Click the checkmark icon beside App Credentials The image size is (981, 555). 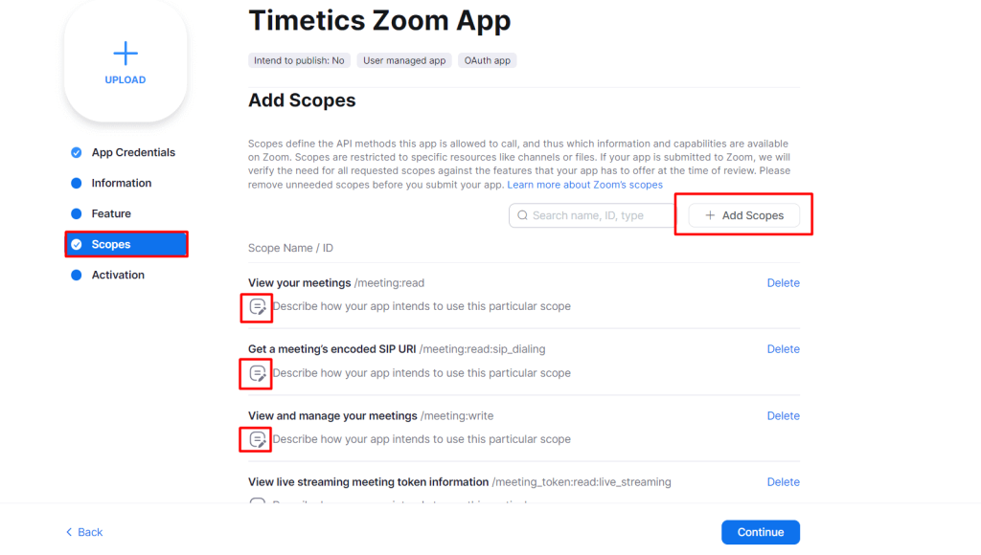(x=77, y=152)
